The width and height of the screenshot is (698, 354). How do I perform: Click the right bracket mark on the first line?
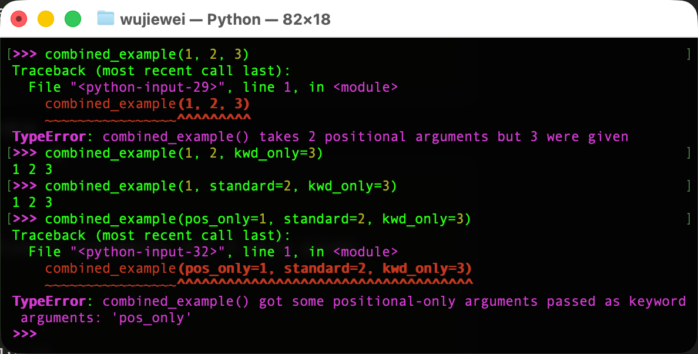tap(688, 55)
